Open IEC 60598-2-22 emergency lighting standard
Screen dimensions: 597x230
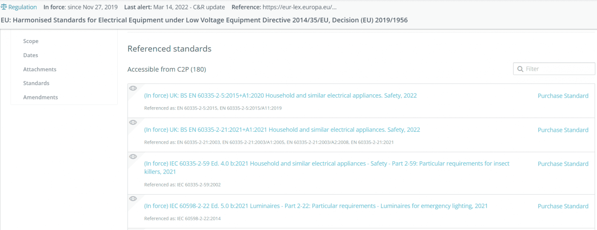pyautogui.click(x=316, y=206)
